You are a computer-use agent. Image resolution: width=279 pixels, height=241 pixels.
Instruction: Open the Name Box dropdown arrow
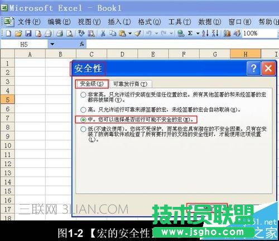pos(52,44)
